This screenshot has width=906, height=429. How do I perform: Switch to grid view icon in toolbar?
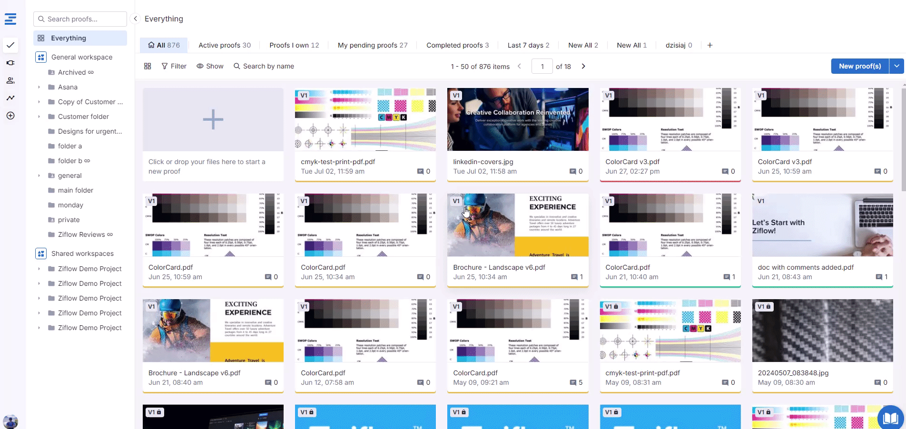click(148, 66)
